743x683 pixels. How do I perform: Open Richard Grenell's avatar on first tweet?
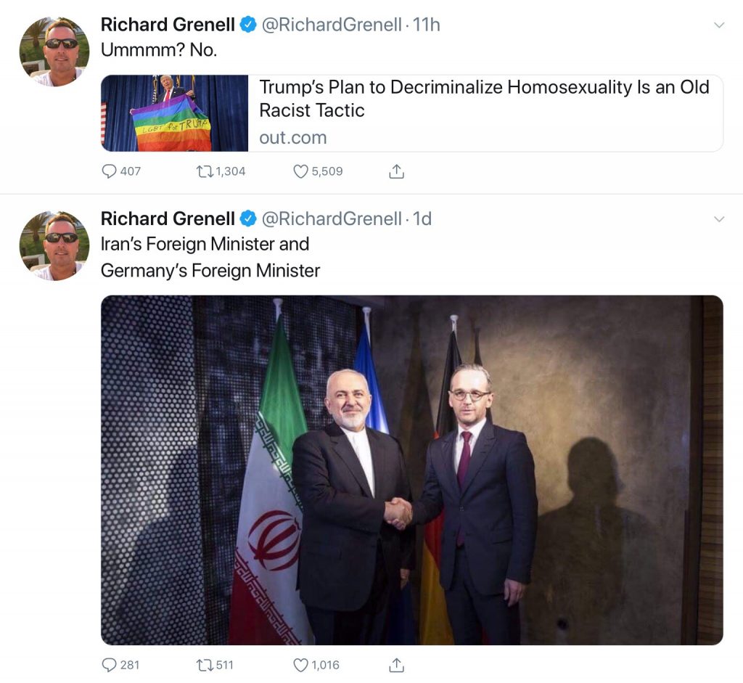pyautogui.click(x=54, y=52)
